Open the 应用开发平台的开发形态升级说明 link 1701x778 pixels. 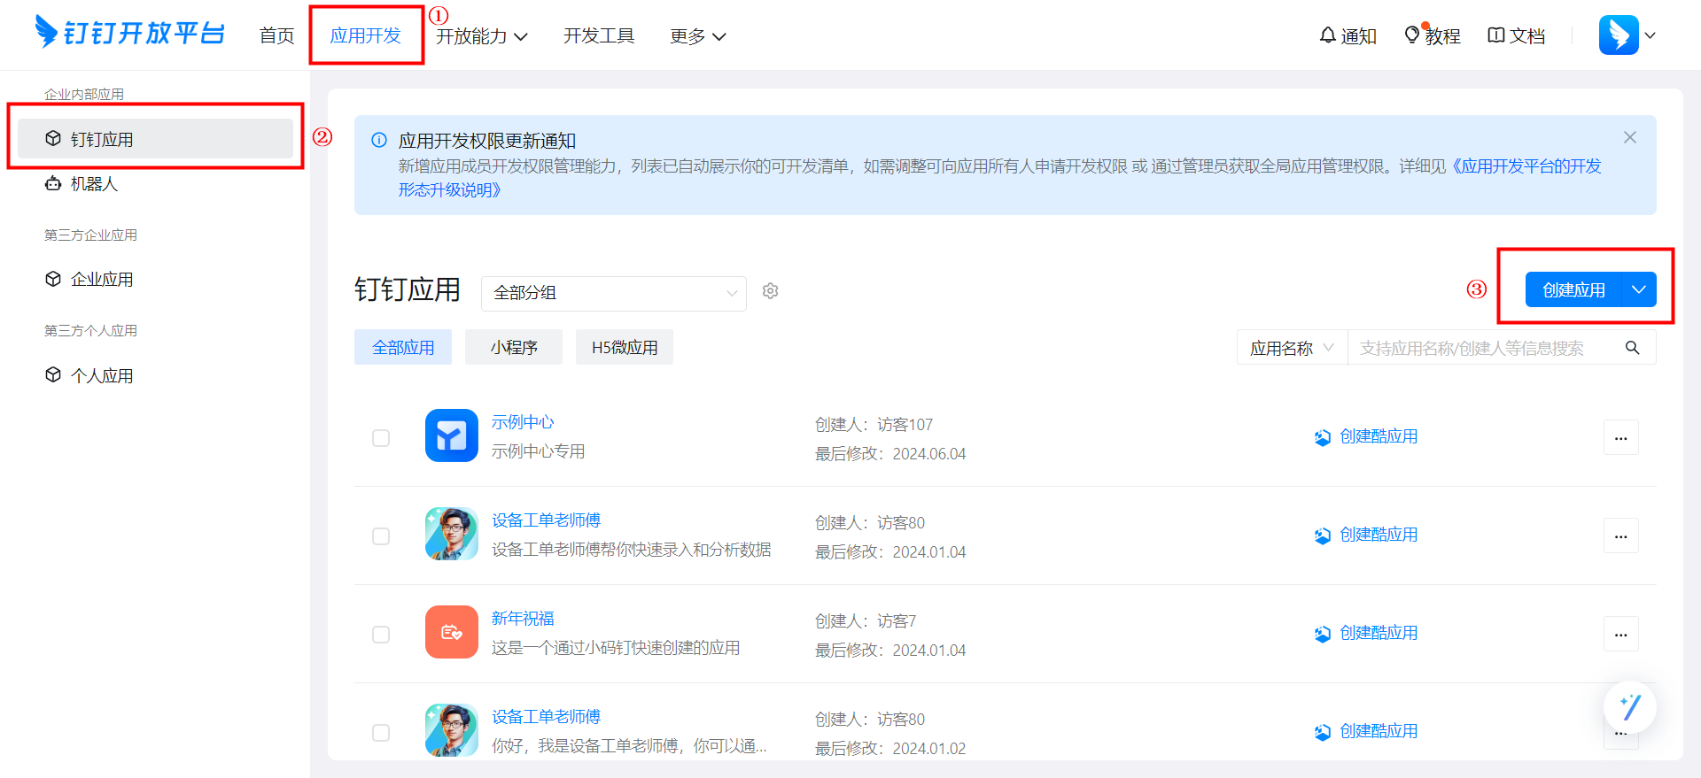[x=999, y=178]
